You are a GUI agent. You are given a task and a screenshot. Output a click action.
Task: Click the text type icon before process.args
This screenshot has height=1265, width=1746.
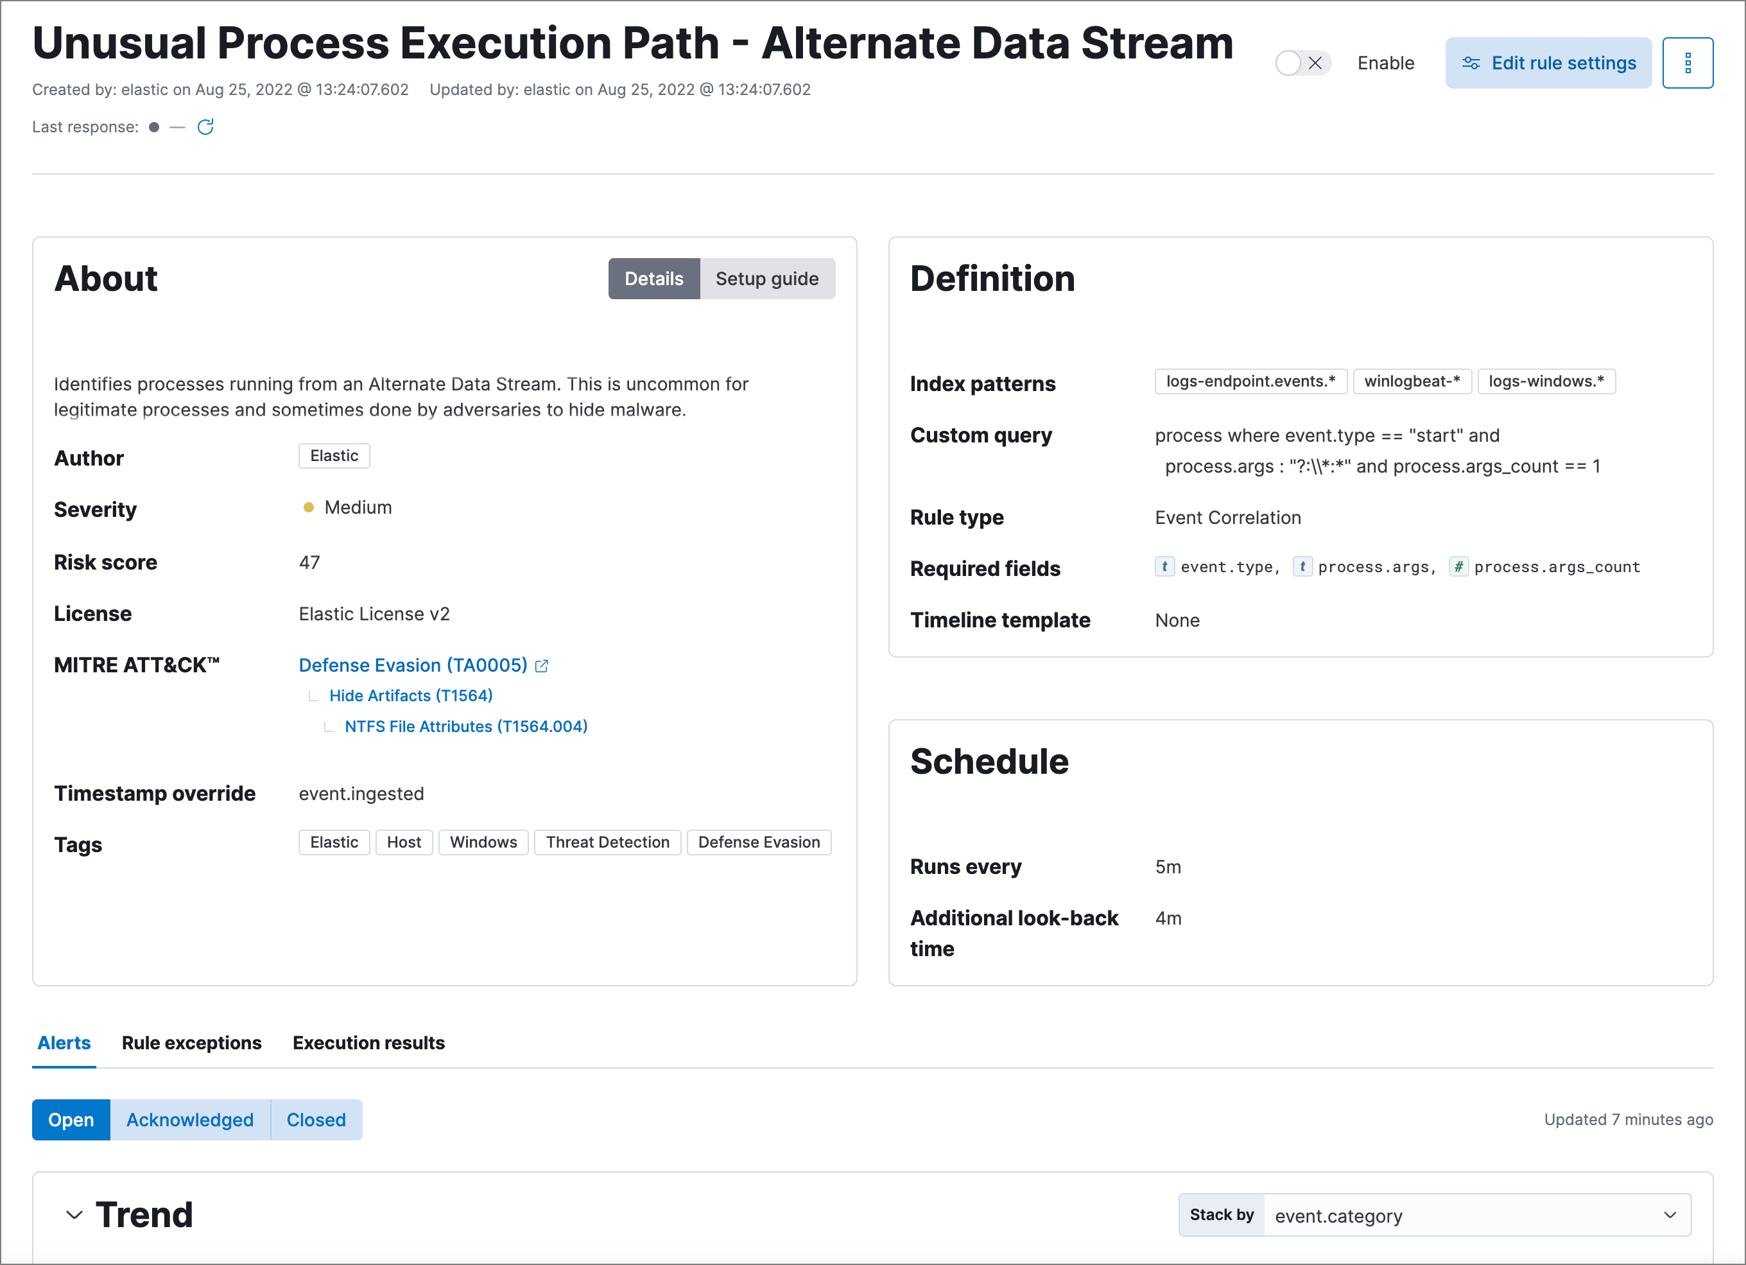[x=1302, y=566]
